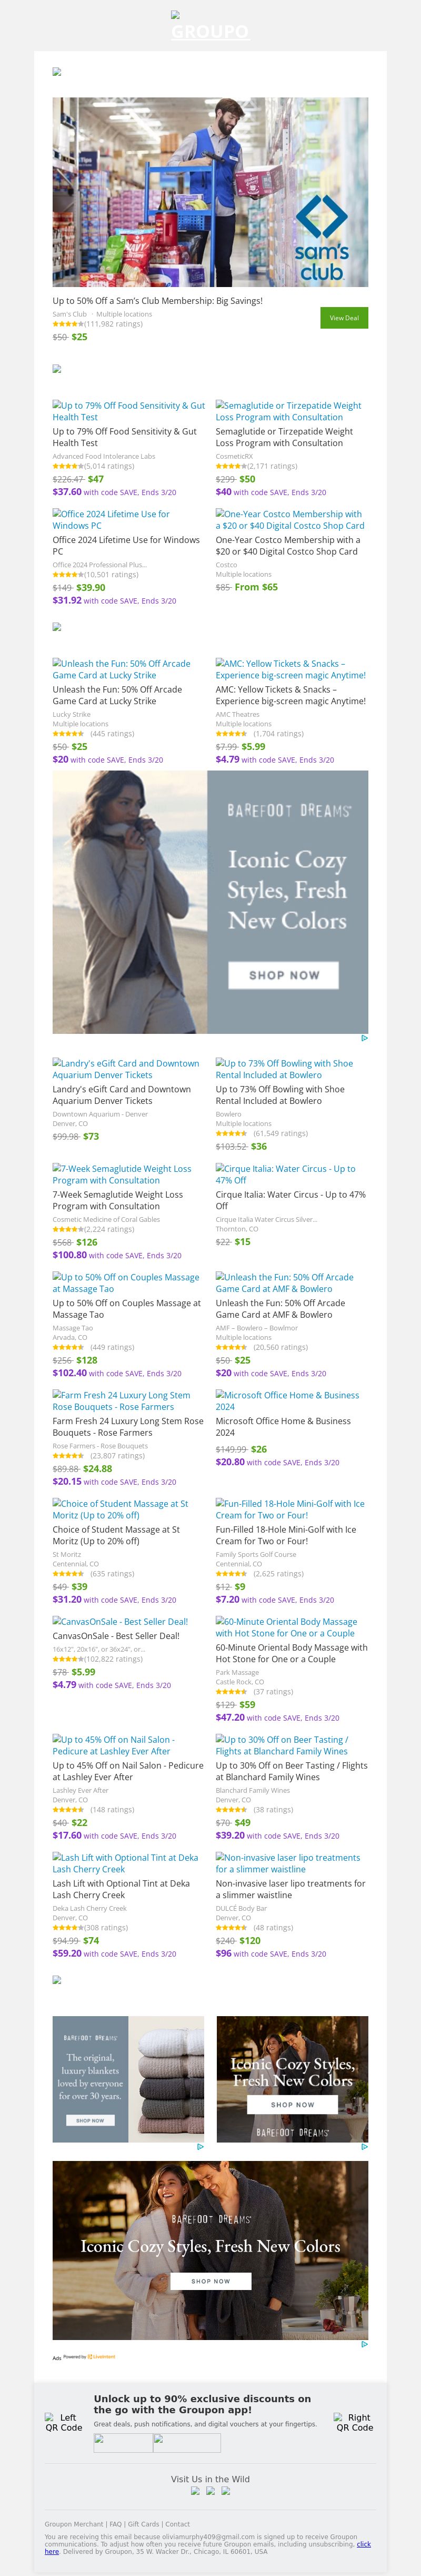Click SHOP NOW on the luxury blankets ad

(90, 2119)
